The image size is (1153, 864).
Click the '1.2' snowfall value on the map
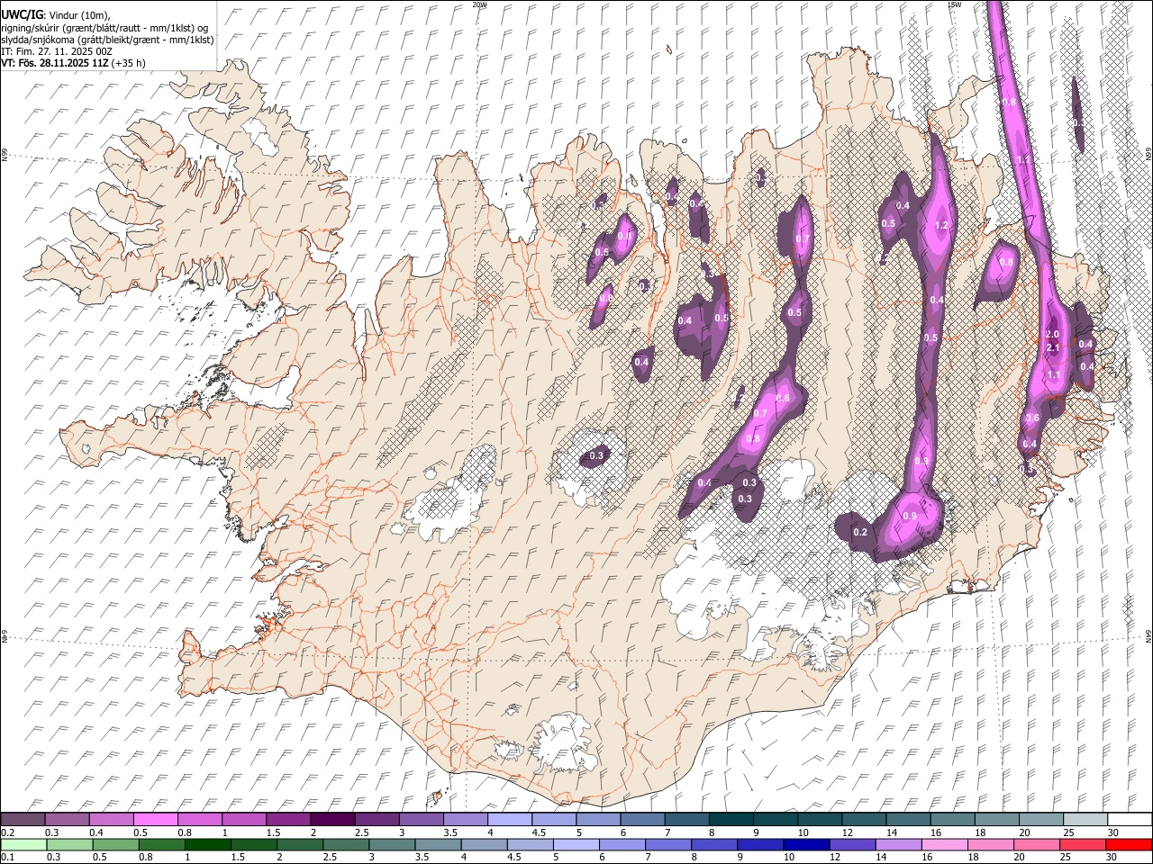[x=943, y=225]
